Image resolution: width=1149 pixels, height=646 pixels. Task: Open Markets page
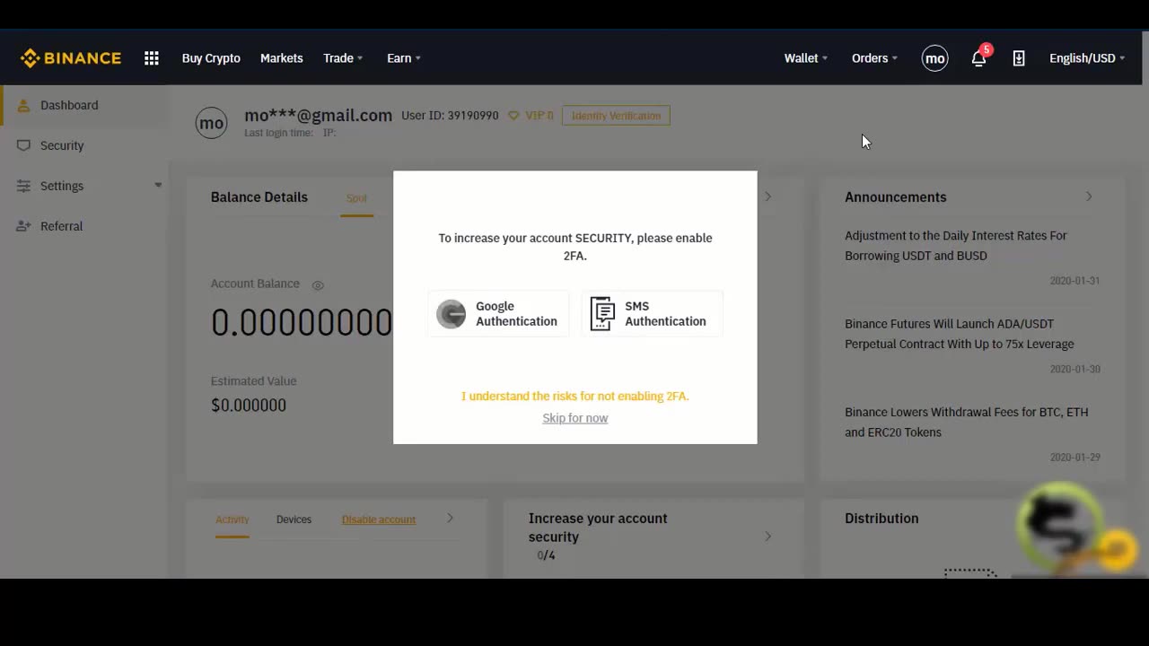tap(281, 58)
